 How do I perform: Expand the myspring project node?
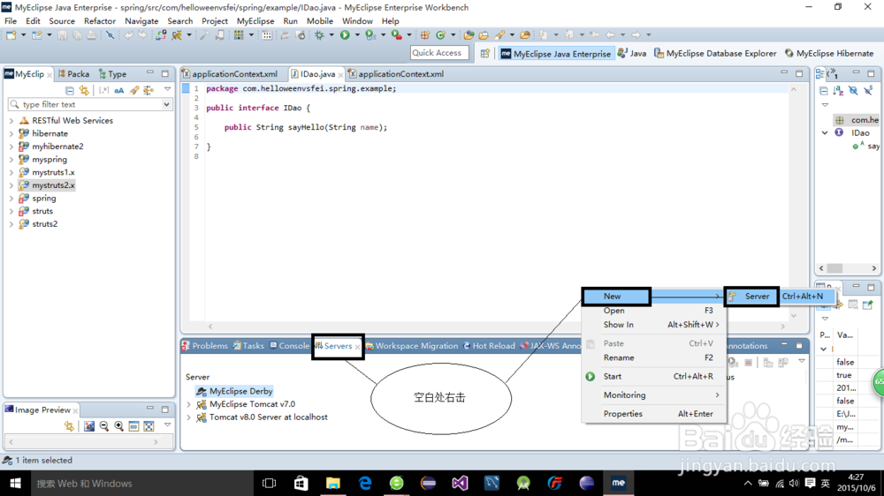click(11, 160)
